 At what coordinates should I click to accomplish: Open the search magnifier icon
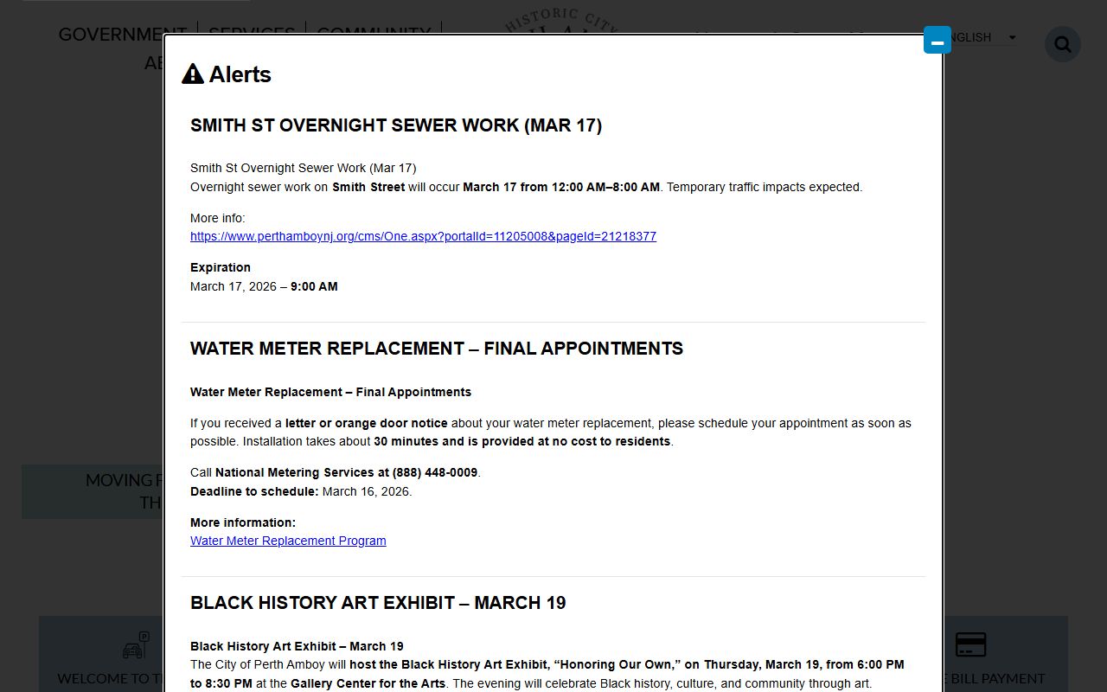(1063, 44)
